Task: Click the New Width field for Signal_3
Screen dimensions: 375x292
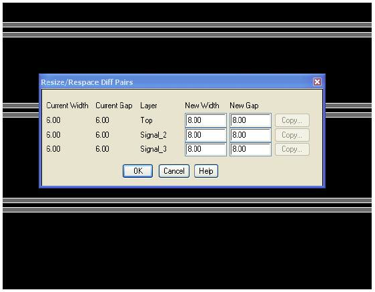Action: click(206, 149)
